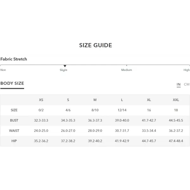
Task: Click the BUST row label
Action: [14, 120]
